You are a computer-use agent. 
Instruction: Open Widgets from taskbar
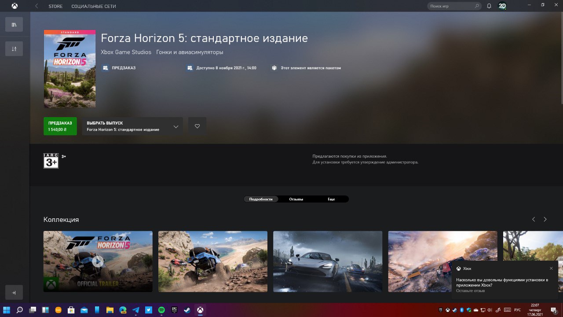click(45, 310)
